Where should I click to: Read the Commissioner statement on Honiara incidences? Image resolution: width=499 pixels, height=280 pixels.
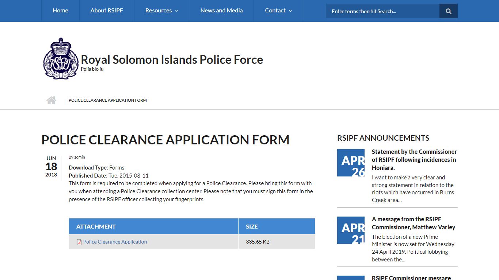point(414,160)
